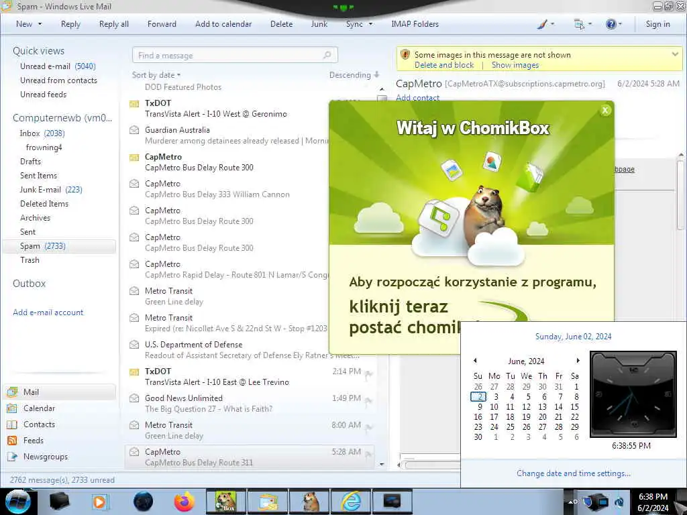Select Unread feeds quick view
This screenshot has height=515, width=687.
(44, 94)
